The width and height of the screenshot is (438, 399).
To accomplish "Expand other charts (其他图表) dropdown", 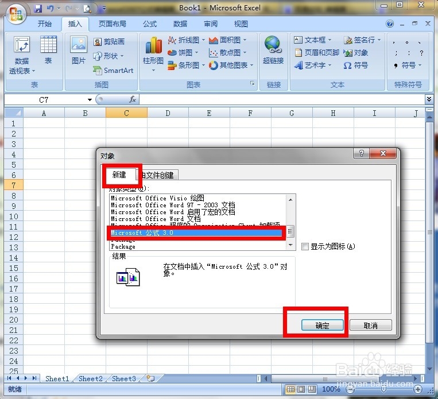I will 251,65.
